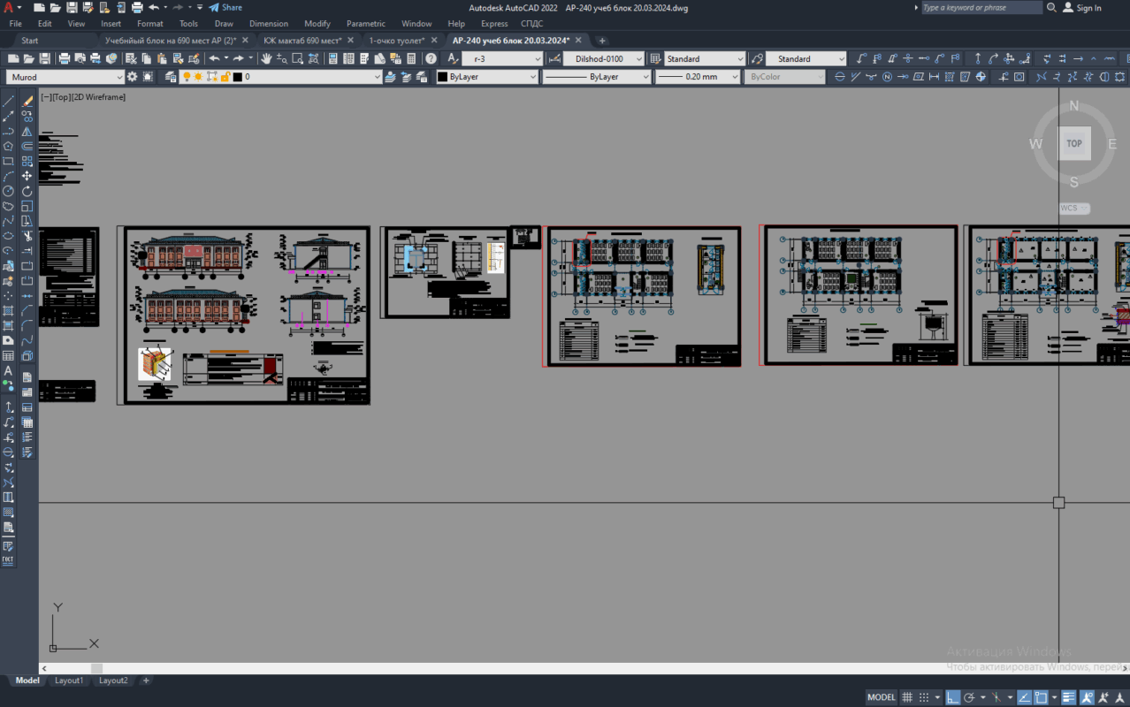Open dimension style dropdown Dilshod-0100
The height and width of the screenshot is (707, 1130).
pos(606,58)
